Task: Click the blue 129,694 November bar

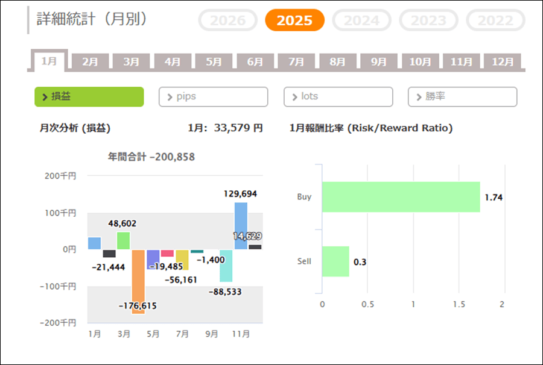Action: 241,226
